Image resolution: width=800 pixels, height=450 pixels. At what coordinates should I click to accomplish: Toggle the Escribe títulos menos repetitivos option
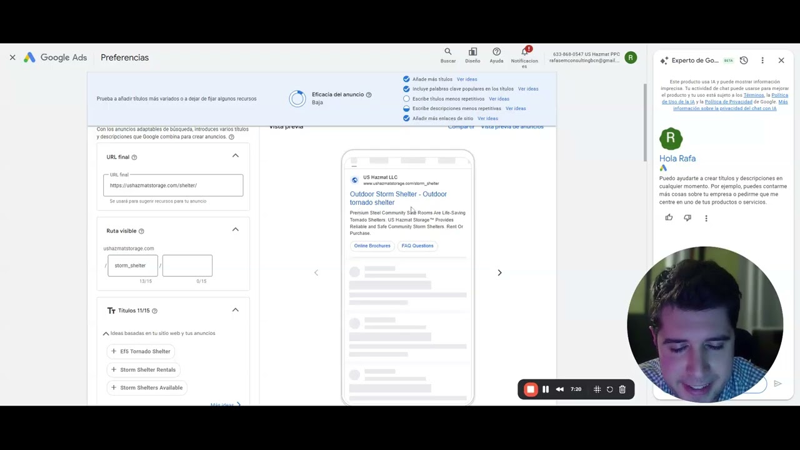pyautogui.click(x=406, y=99)
